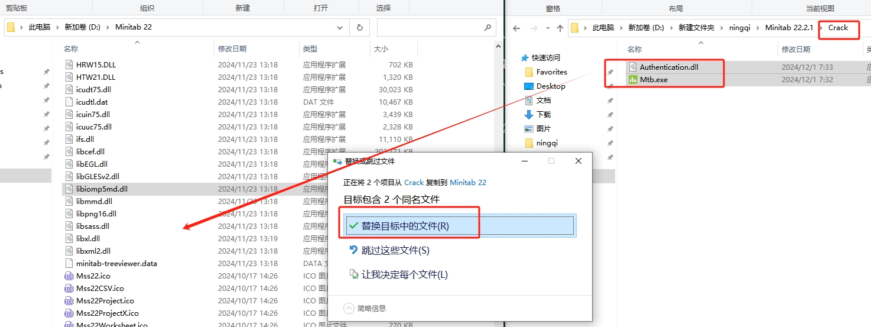Select the icudt75.dll file
871x327 pixels.
click(x=93, y=89)
